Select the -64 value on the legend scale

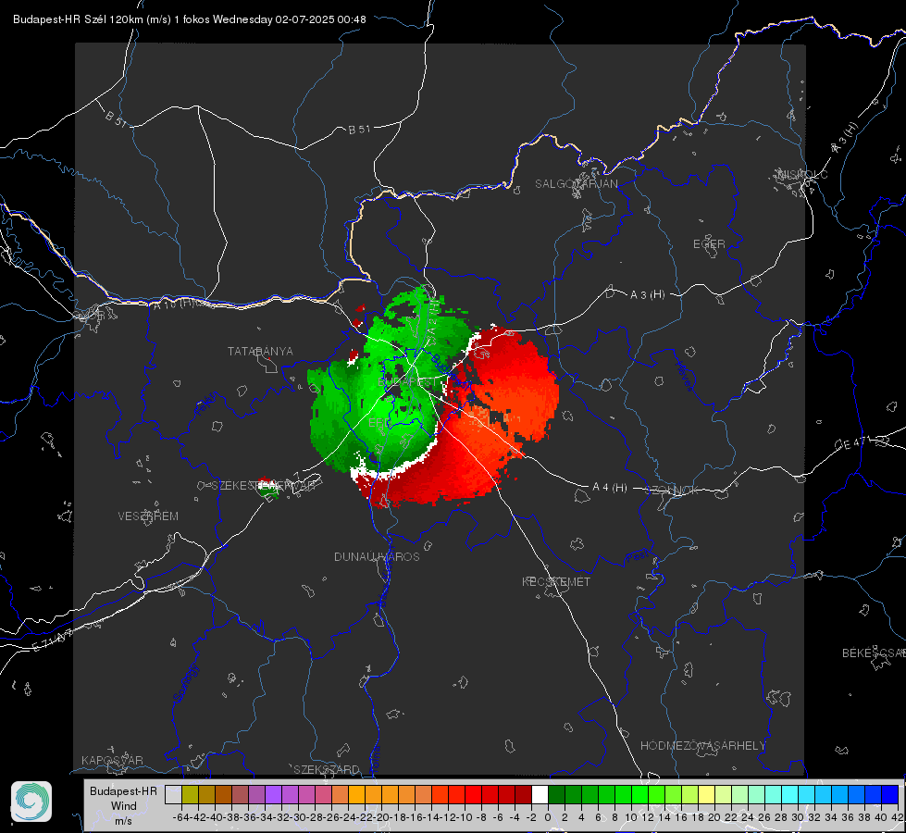[181, 817]
